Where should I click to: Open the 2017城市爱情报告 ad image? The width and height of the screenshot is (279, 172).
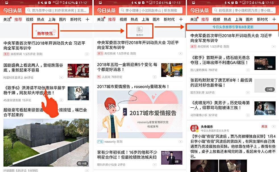click(140, 114)
